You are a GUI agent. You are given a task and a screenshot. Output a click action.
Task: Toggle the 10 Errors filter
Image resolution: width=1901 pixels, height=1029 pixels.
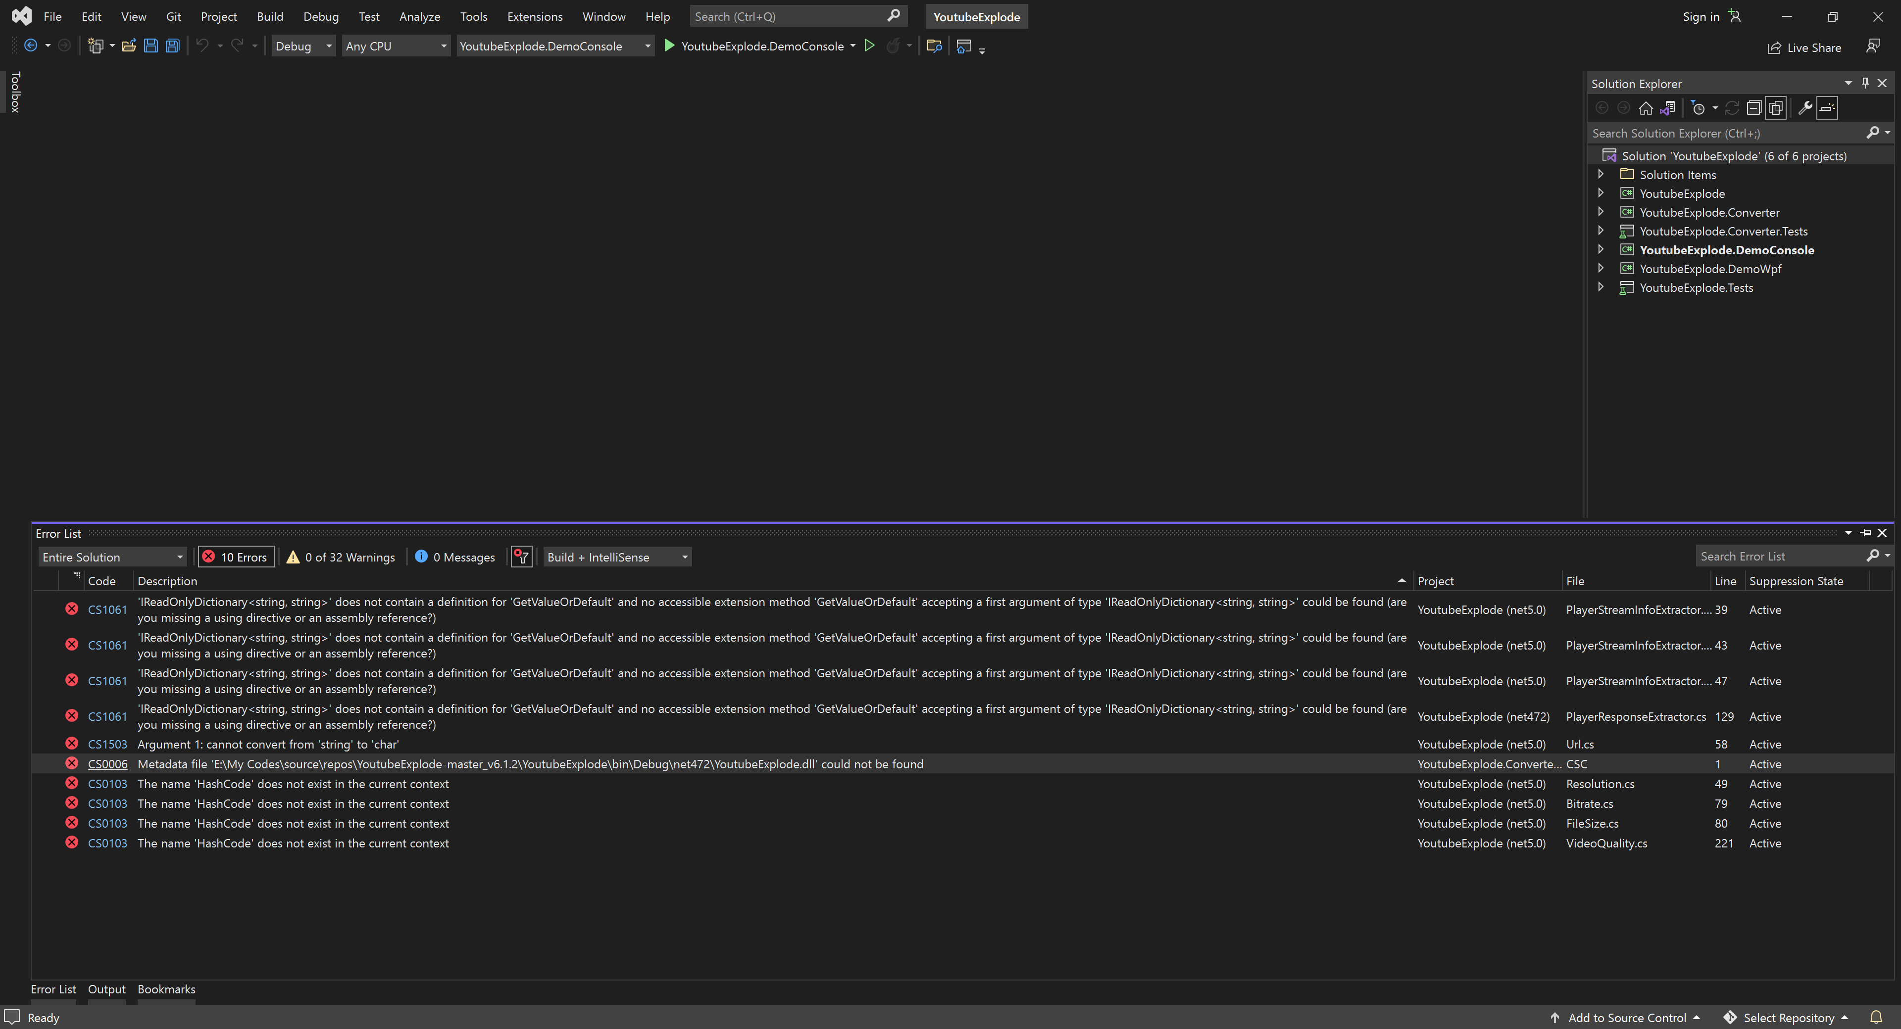point(235,556)
